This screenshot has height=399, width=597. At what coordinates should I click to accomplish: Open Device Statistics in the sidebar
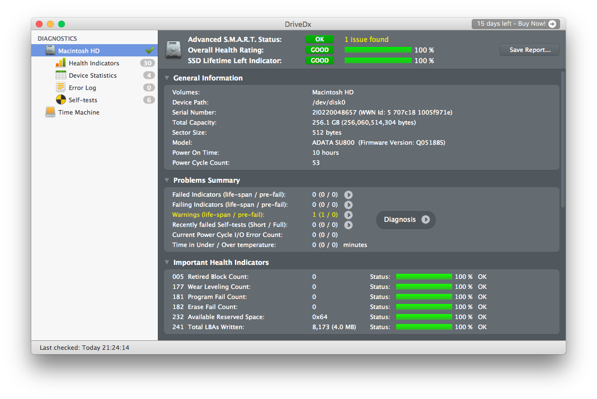(x=95, y=75)
